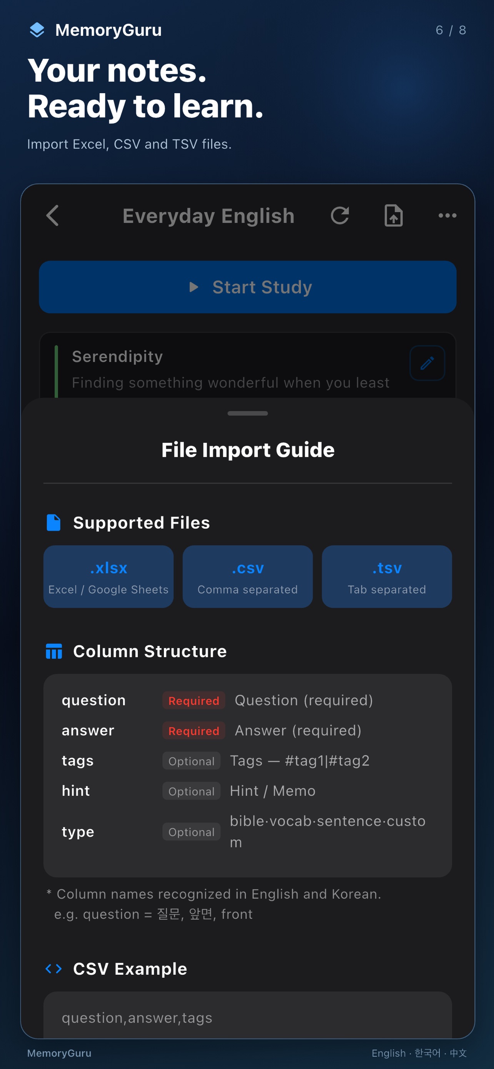Select the .csv Comma separated card
Image resolution: width=494 pixels, height=1069 pixels.
(x=248, y=576)
